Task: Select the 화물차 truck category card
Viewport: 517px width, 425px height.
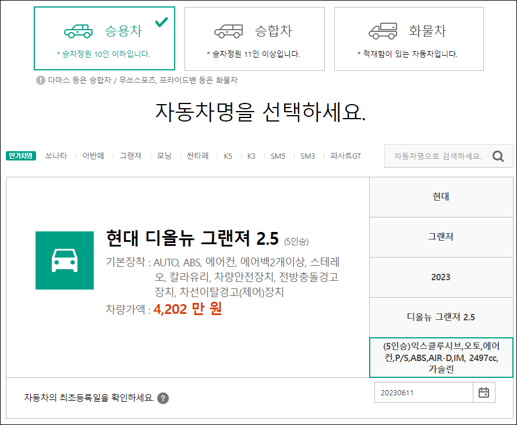Action: click(x=409, y=39)
